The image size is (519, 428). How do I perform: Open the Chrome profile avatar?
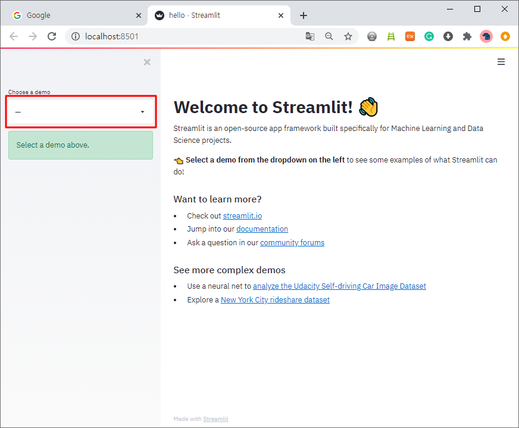coord(486,36)
